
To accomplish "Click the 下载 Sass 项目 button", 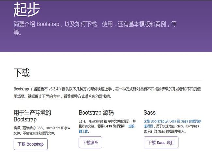I will coord(161,142).
